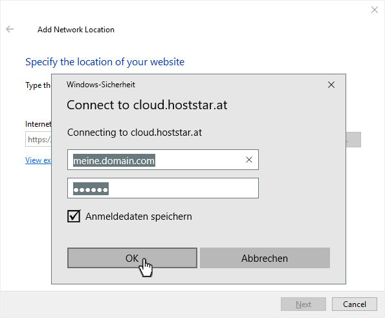Click the "Connecting to cloud.hoststar.at" status text

click(135, 132)
